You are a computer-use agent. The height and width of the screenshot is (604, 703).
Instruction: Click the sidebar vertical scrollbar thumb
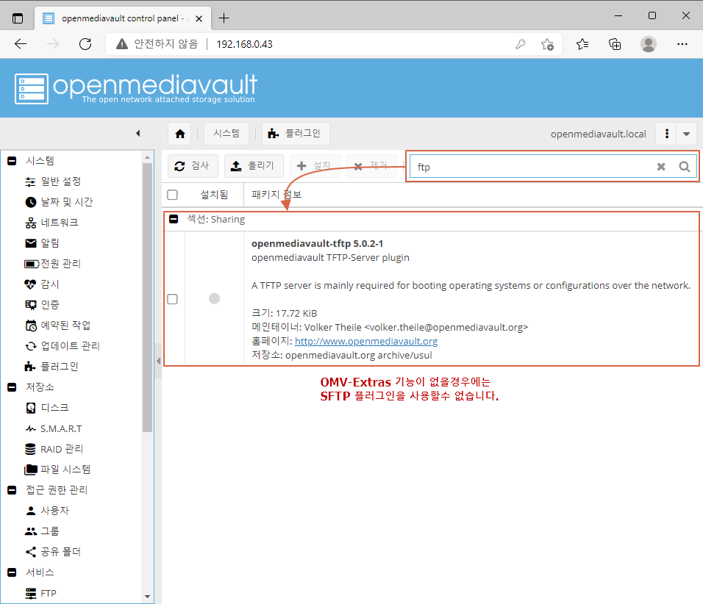[x=148, y=298]
